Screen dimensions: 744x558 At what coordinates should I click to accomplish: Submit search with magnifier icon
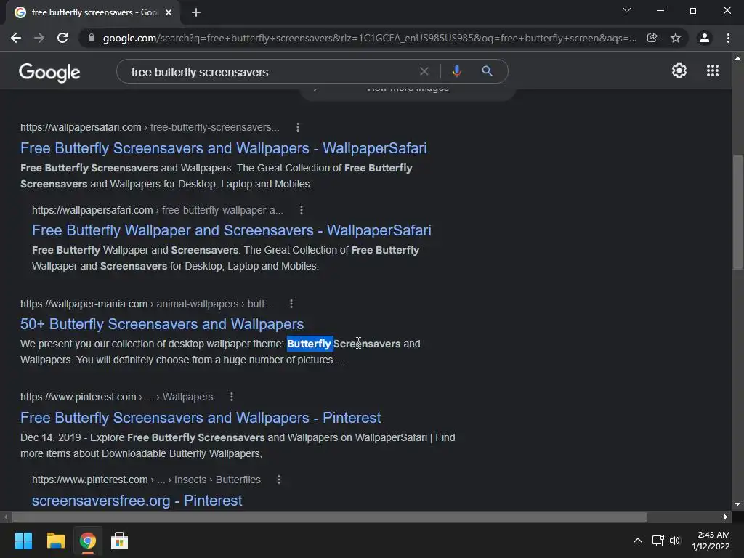487,71
